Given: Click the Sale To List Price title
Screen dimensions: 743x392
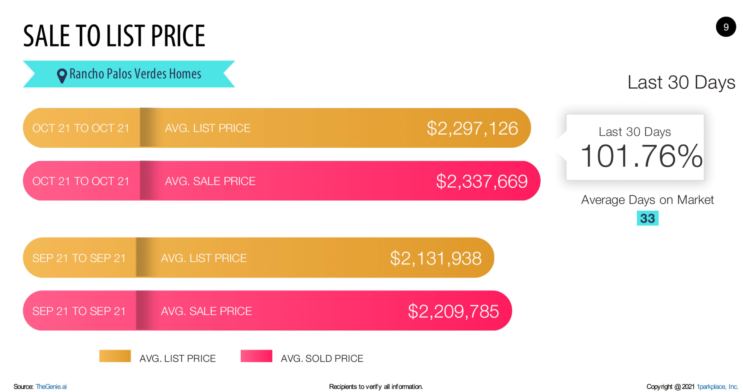Looking at the screenshot, I should (114, 36).
